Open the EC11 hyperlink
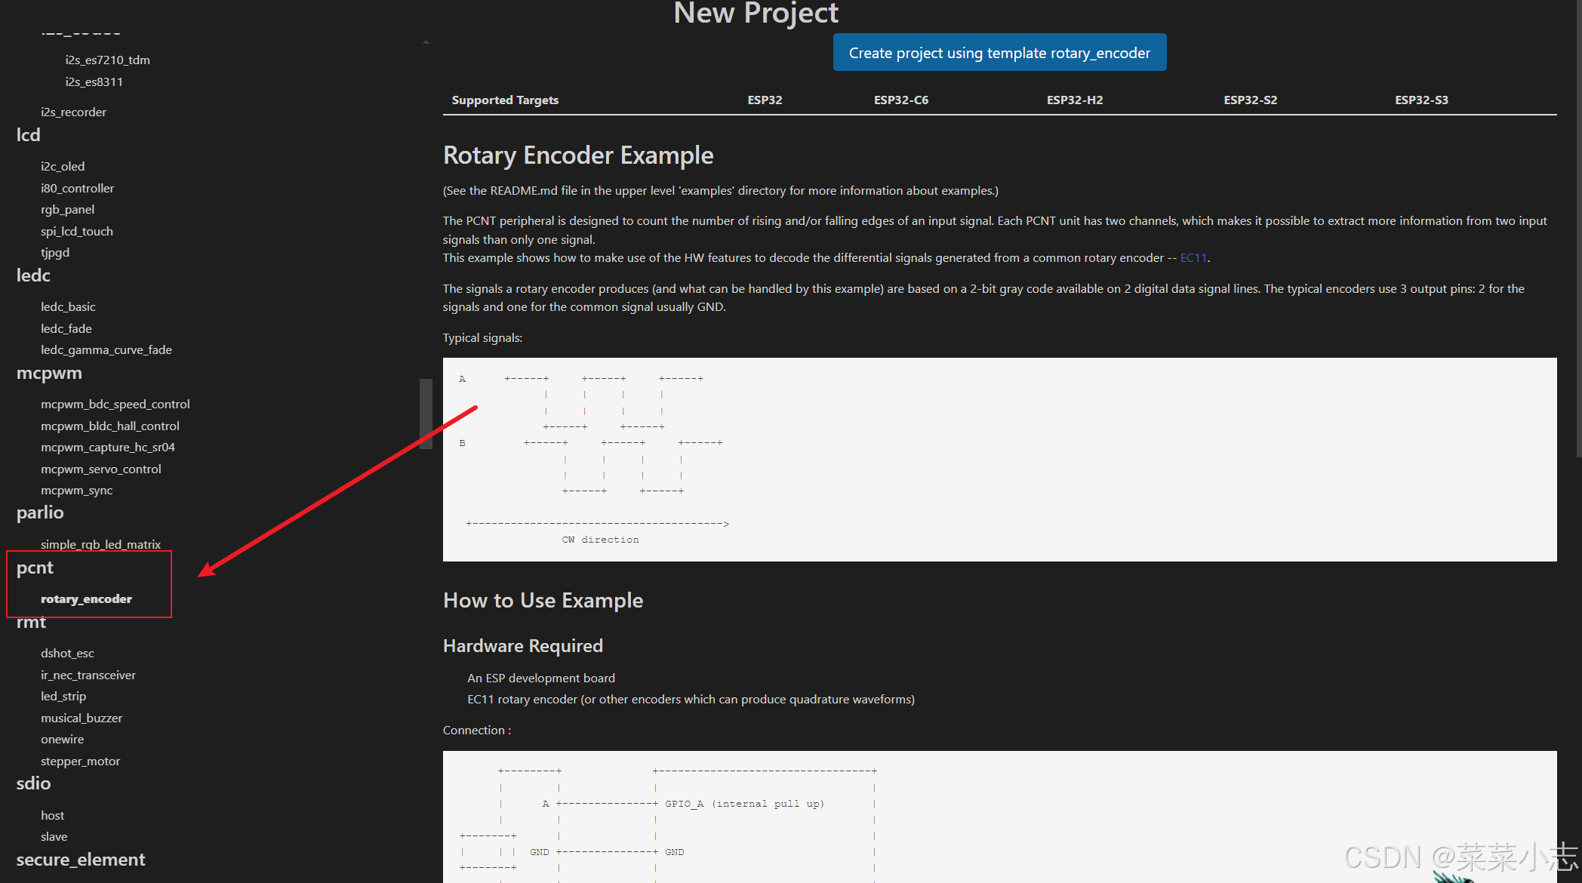This screenshot has width=1582, height=883. [1193, 258]
